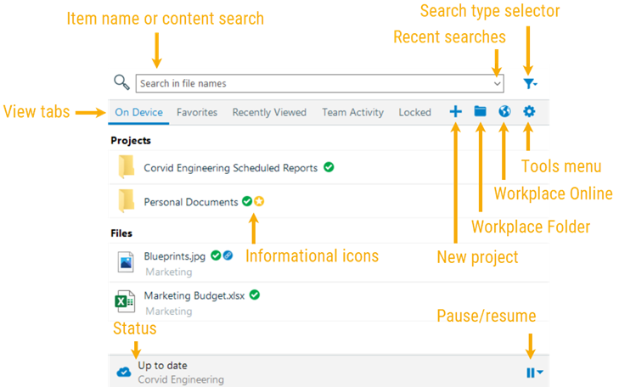Open the search type filter selector
Screen dimensions: 619x387
(530, 83)
